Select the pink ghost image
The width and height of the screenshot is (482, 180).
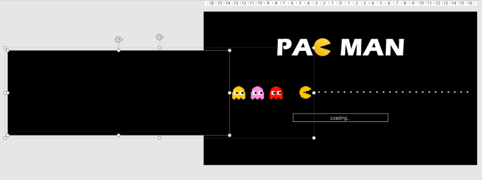(258, 93)
